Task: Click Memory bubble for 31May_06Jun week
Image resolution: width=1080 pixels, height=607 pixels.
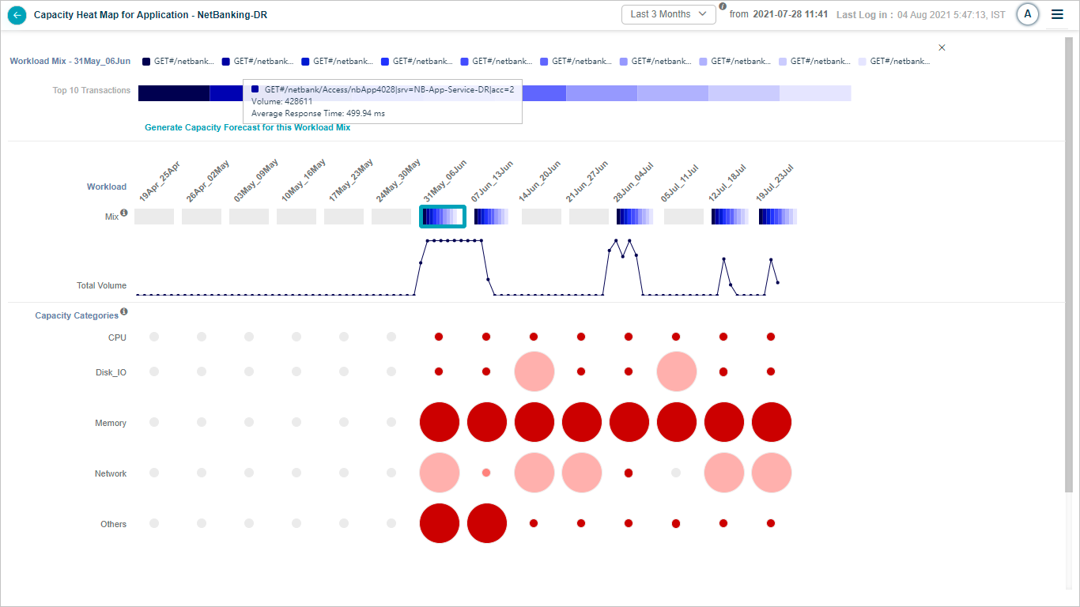Action: pos(440,422)
